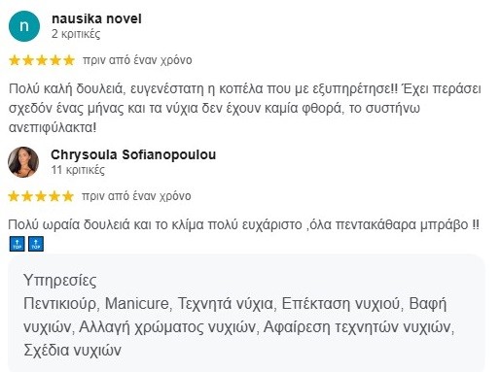Click the '11 κριτικές' count text
The height and width of the screenshot is (372, 501).
(x=78, y=170)
